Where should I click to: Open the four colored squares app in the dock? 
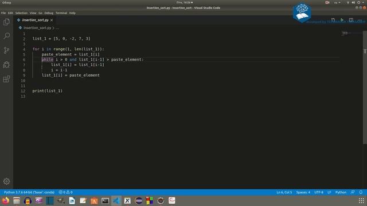150,200
